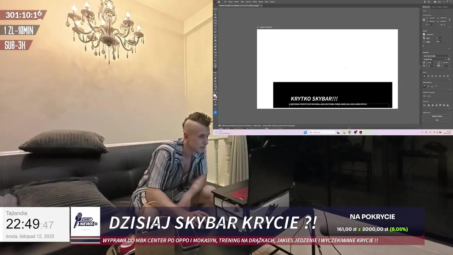This screenshot has height=255, width=453.
Task: Click the Windows taskbar search box
Action: [x=322, y=132]
